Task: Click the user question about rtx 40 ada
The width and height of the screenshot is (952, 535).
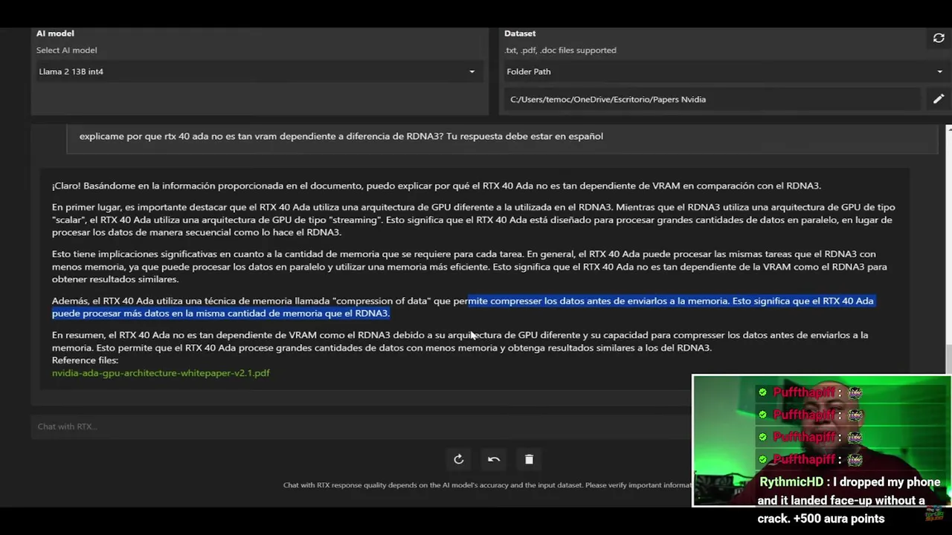Action: click(341, 136)
